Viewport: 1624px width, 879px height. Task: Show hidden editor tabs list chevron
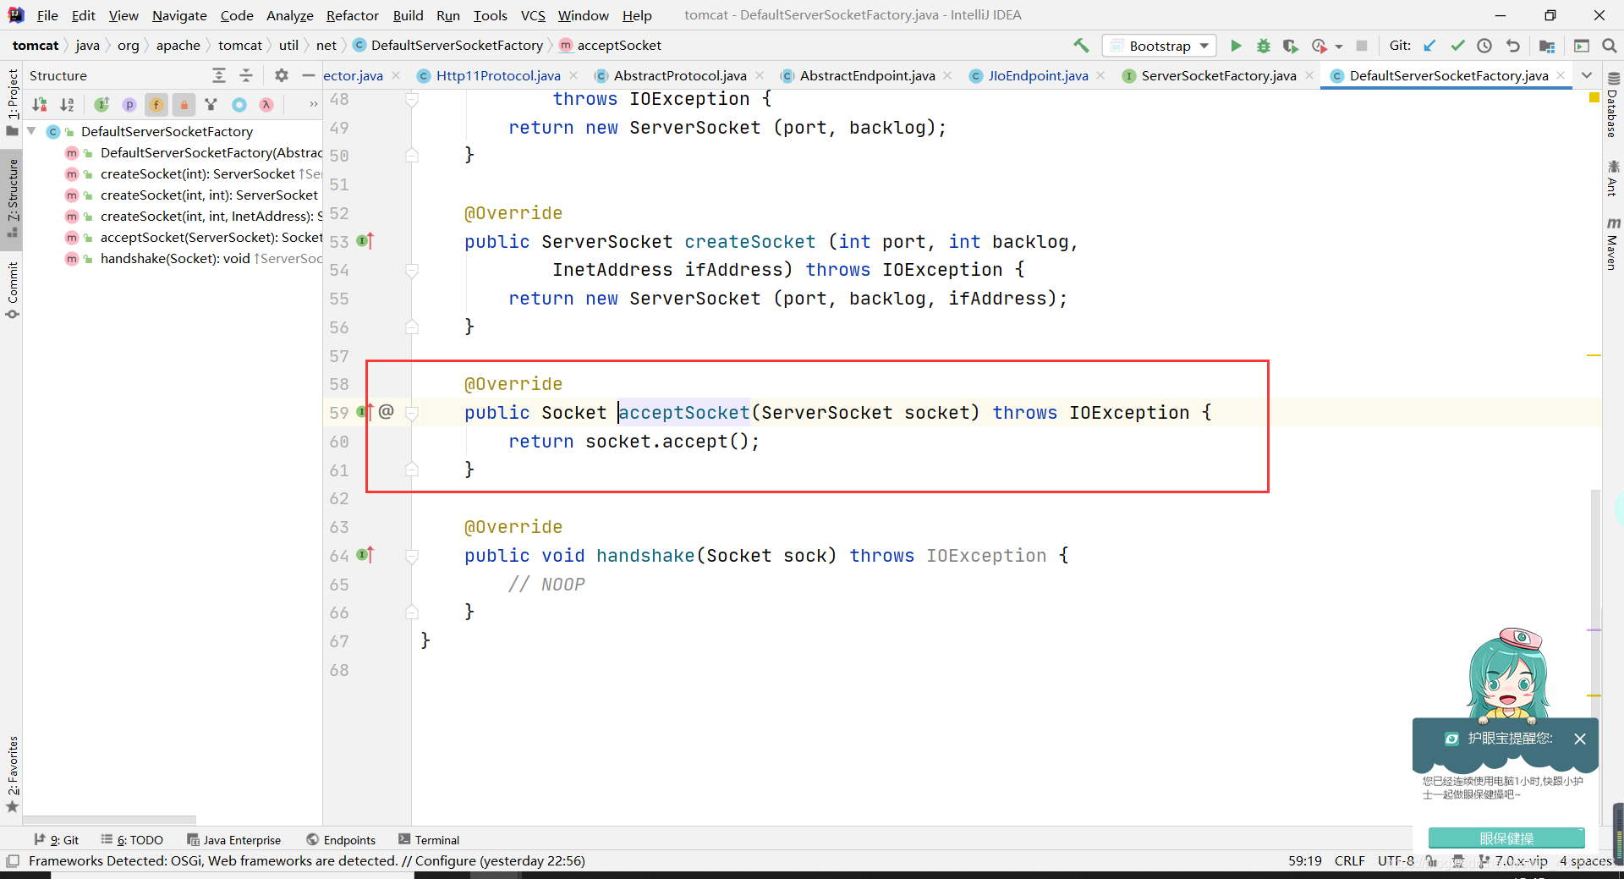pos(1587,75)
